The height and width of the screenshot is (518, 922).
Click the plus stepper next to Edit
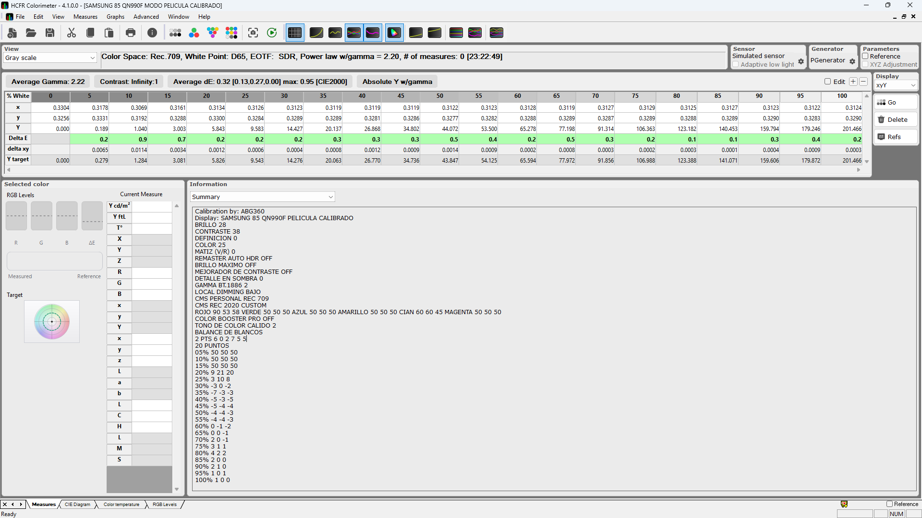(x=853, y=82)
